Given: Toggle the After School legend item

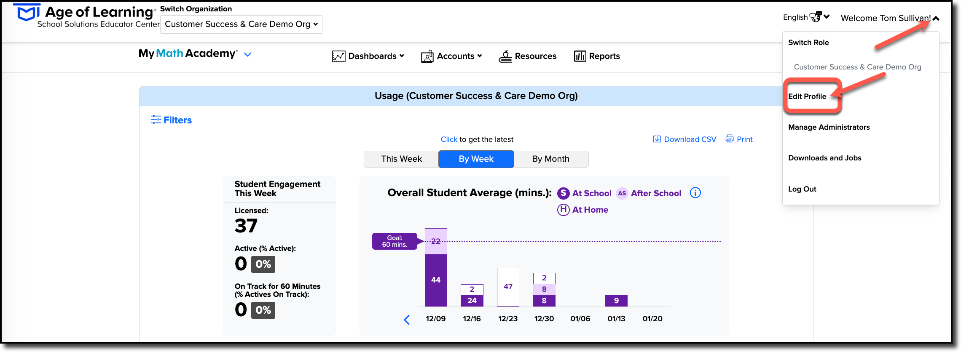Looking at the screenshot, I should coord(649,193).
